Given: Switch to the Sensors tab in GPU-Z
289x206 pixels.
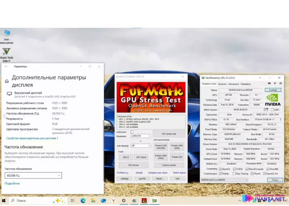Looking at the screenshot, I should tap(222, 84).
